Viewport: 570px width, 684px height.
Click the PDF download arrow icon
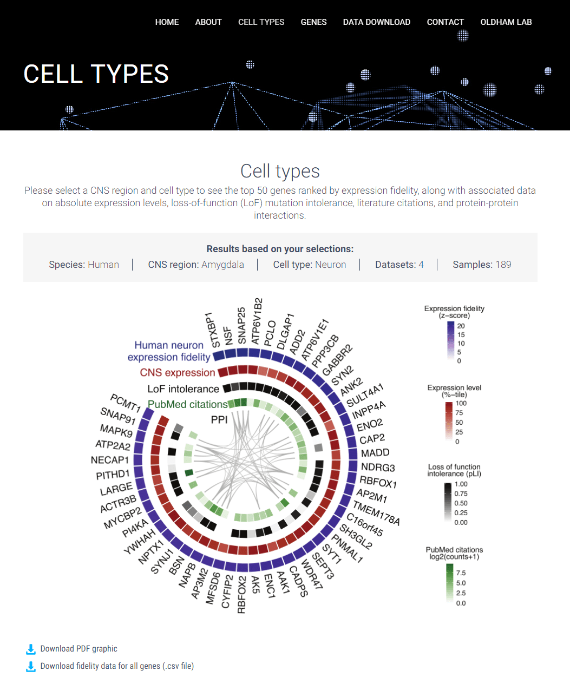pyautogui.click(x=31, y=649)
